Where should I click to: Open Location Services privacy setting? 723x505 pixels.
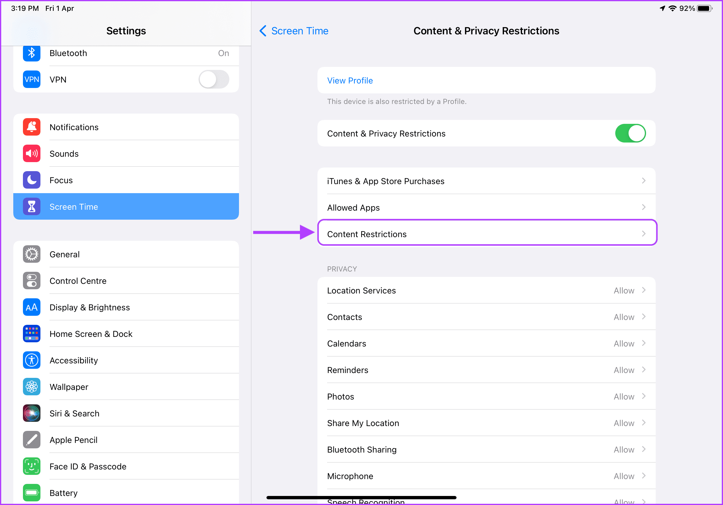pyautogui.click(x=486, y=290)
